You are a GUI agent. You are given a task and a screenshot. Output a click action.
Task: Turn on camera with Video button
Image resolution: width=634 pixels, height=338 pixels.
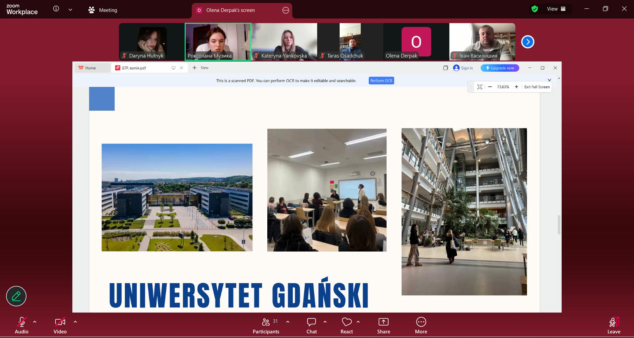click(x=60, y=325)
